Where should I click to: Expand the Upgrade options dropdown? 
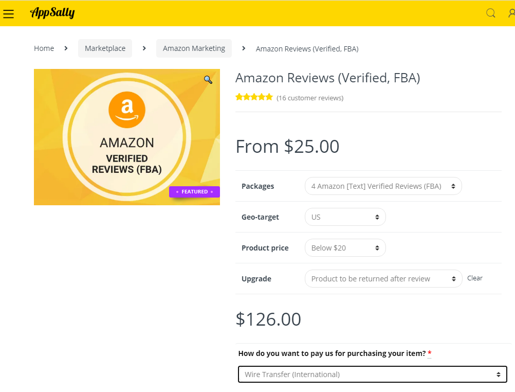coord(383,279)
